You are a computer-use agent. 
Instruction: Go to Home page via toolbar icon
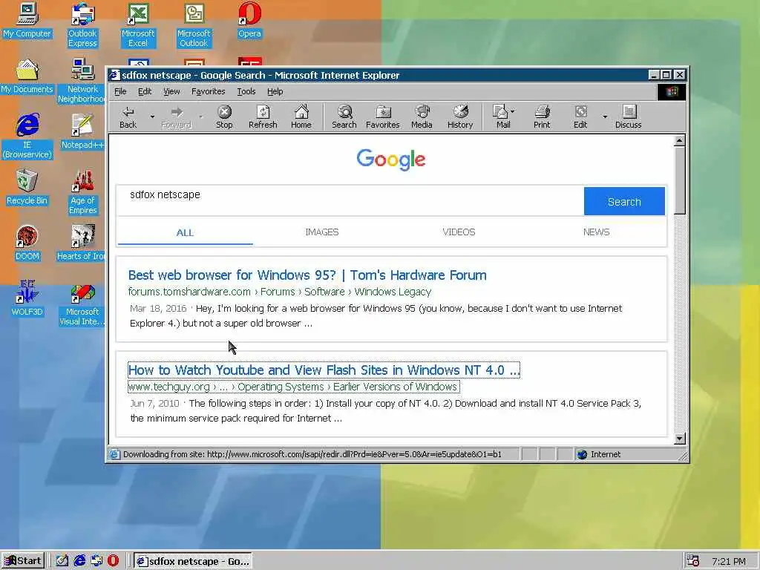[x=301, y=117]
